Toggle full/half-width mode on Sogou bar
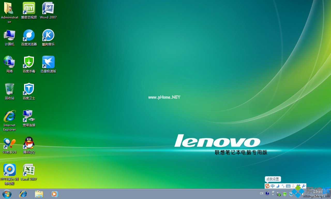Image resolution: width=331 pixels, height=199 pixels. point(277,186)
